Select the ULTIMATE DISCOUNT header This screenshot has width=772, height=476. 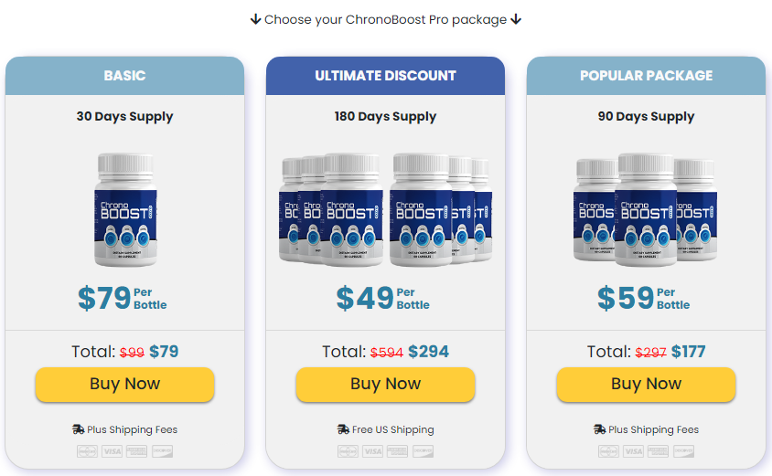(385, 76)
